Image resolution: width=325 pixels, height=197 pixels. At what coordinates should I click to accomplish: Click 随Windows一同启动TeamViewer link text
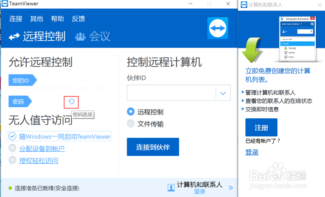65,137
